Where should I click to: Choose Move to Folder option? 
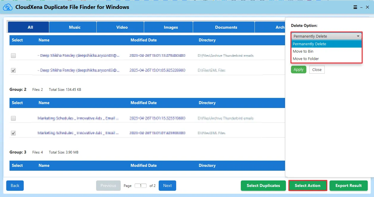[306, 59]
